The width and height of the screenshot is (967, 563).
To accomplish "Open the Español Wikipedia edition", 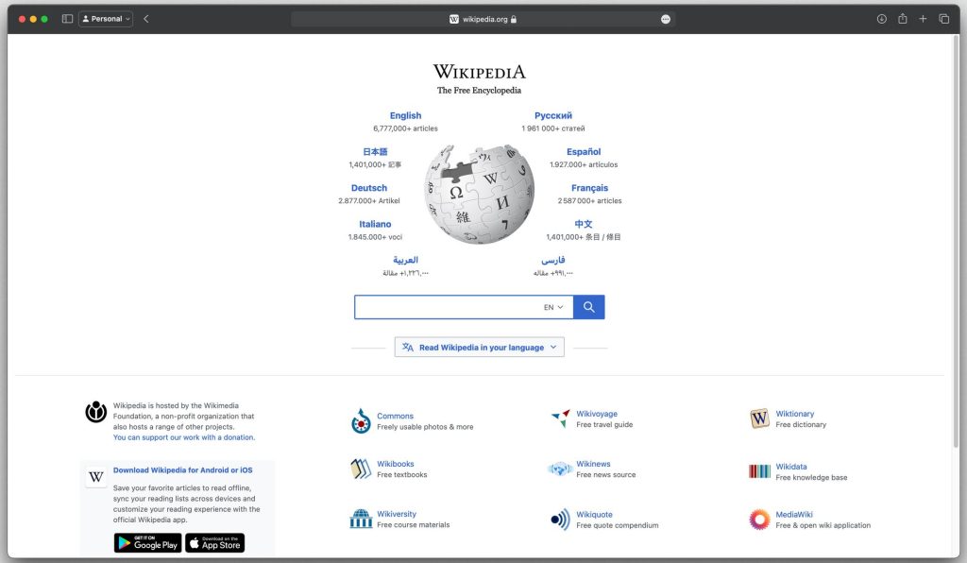I will [x=583, y=151].
